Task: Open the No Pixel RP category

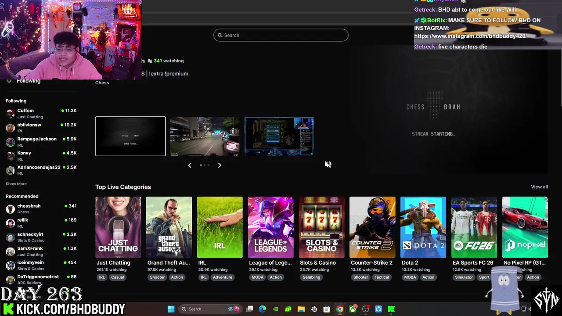Action: pyautogui.click(x=525, y=227)
